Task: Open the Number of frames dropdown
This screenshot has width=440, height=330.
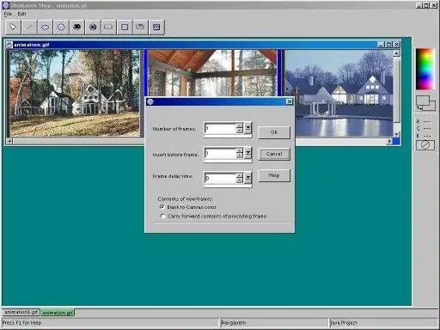Action: pyautogui.click(x=248, y=128)
